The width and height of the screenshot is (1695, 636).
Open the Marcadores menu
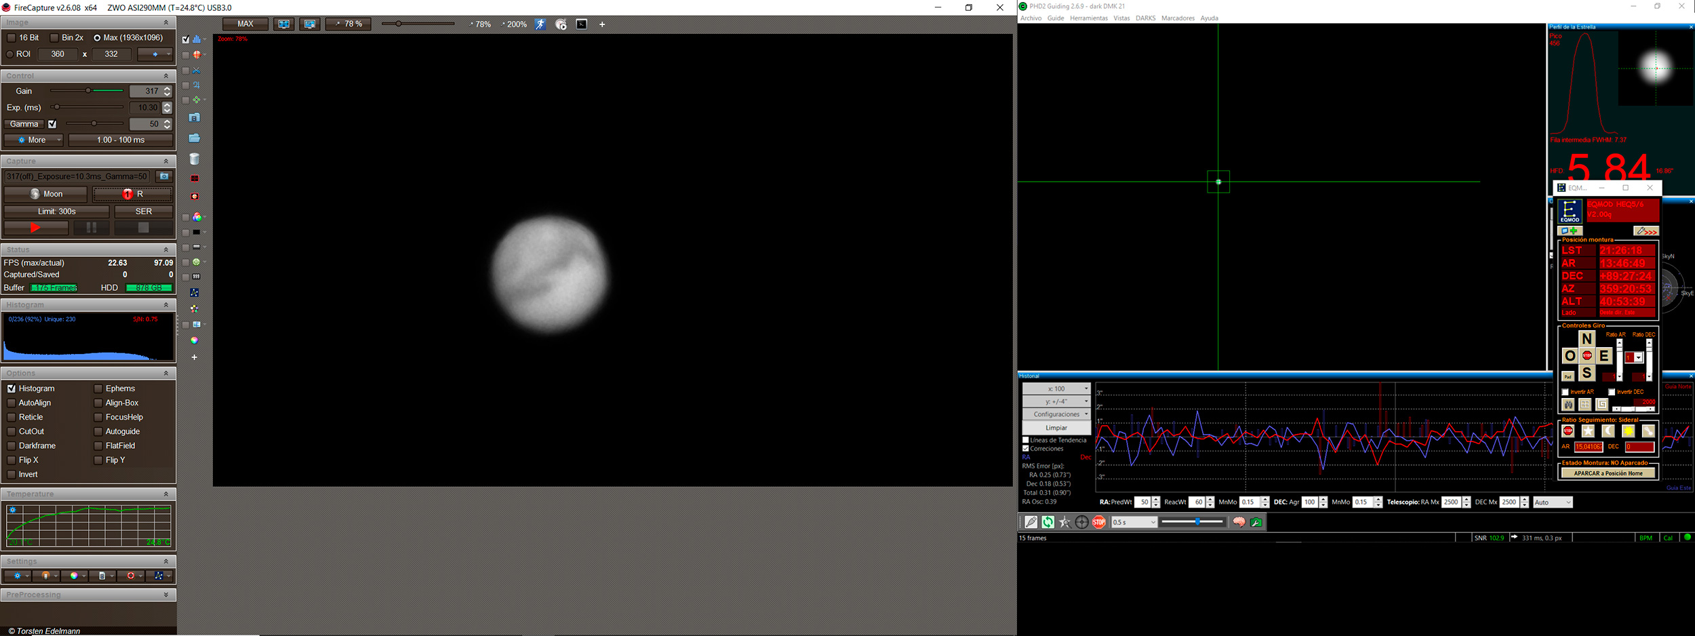pos(1178,18)
